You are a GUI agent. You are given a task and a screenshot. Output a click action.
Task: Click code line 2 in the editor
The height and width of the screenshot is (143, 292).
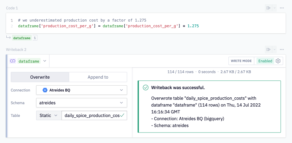(x=108, y=26)
